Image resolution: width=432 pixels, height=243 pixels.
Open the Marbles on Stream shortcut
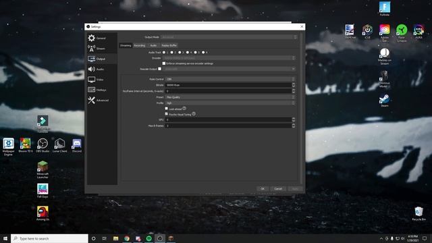(384, 56)
